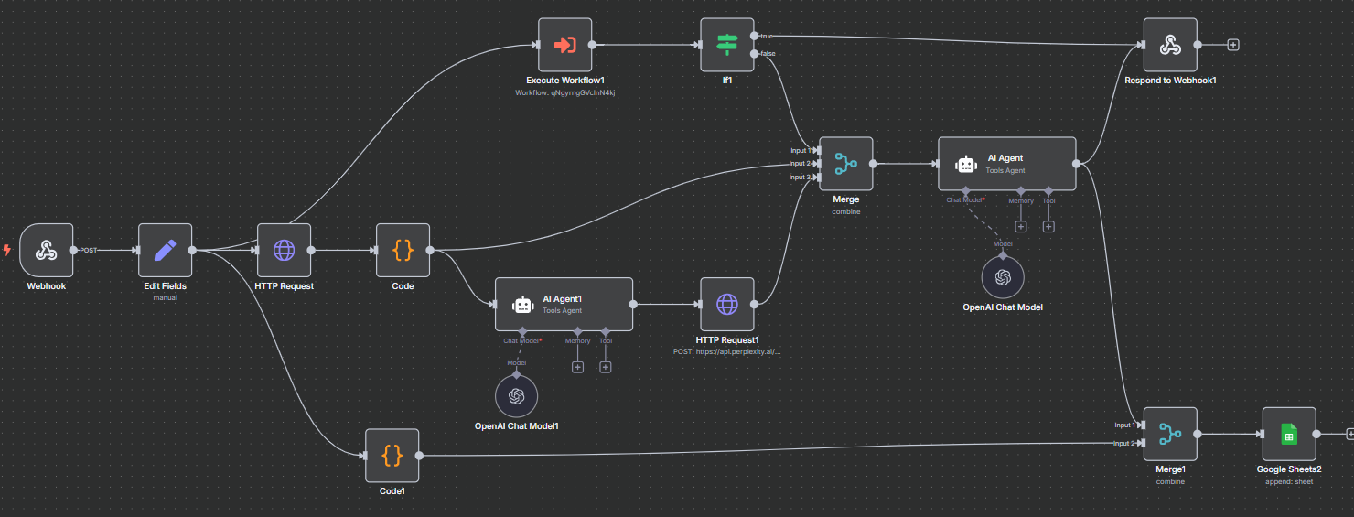Click the HTTP Request globe node

tap(284, 250)
